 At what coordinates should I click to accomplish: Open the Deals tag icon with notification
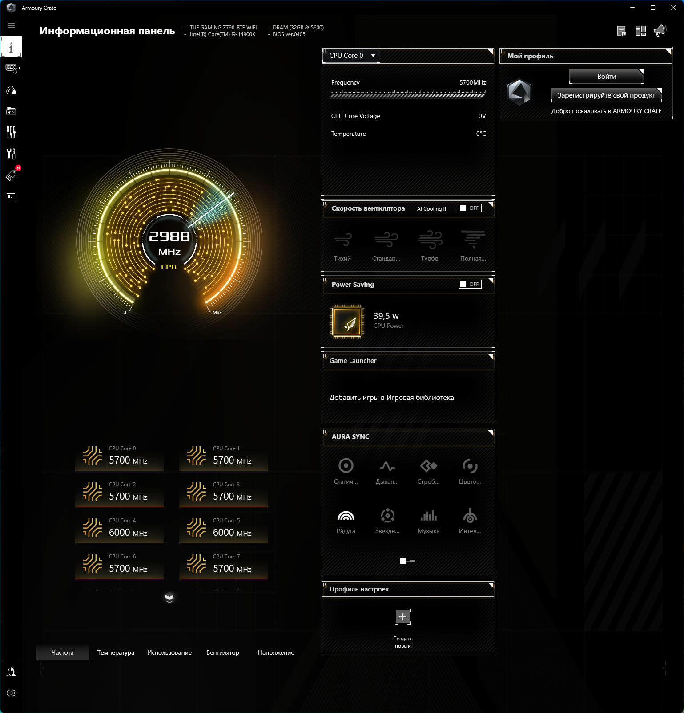(12, 175)
